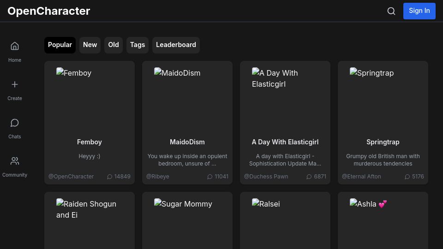Click 'You wake up inside an opulent' description
Image resolution: width=443 pixels, height=249 pixels.
click(x=187, y=160)
